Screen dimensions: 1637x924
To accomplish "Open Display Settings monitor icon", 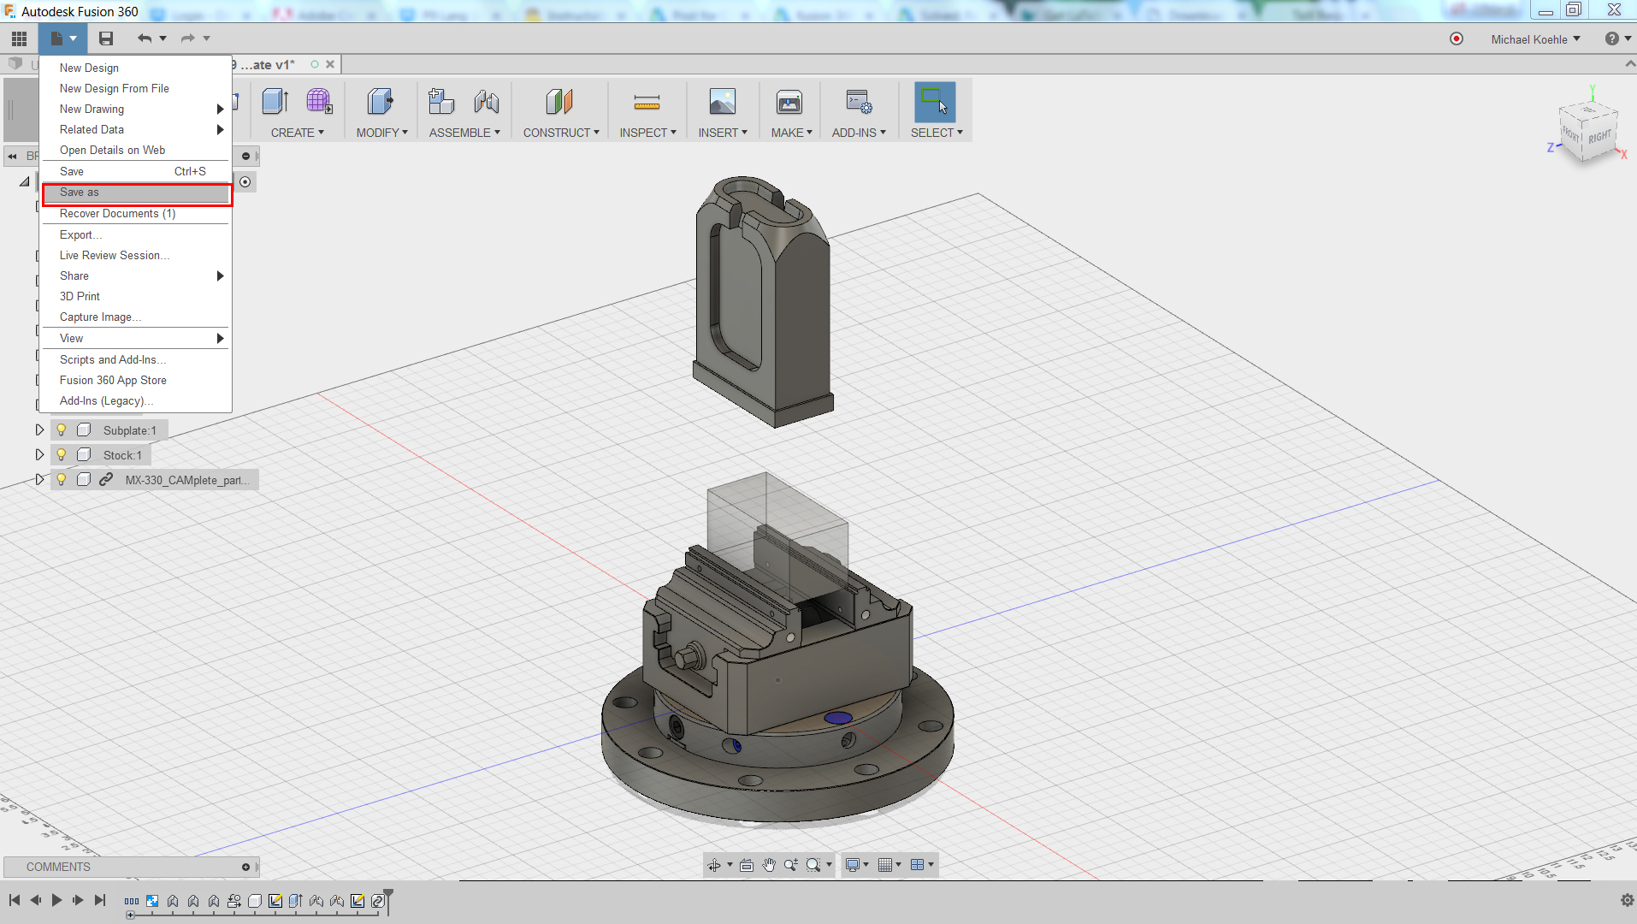I will [x=852, y=865].
